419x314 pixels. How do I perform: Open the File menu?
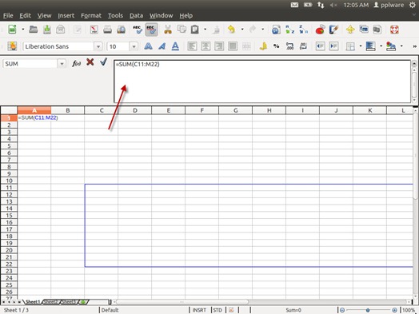coord(8,15)
